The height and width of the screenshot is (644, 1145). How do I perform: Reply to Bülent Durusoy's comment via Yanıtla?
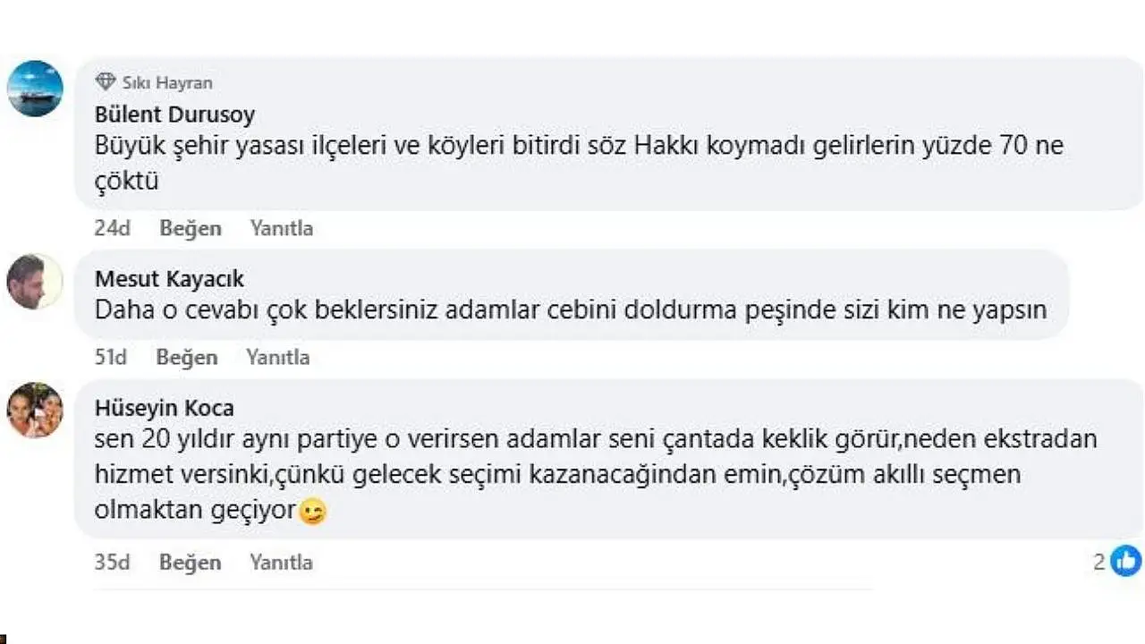(x=281, y=228)
